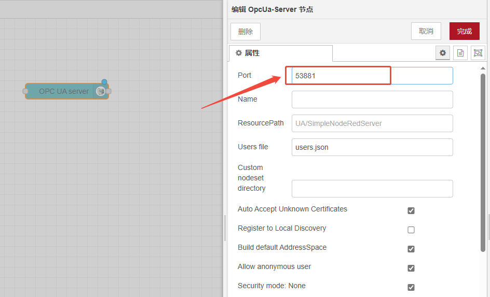Click the Port field containing 53881
Screen dimensions: 490x297
372,76
